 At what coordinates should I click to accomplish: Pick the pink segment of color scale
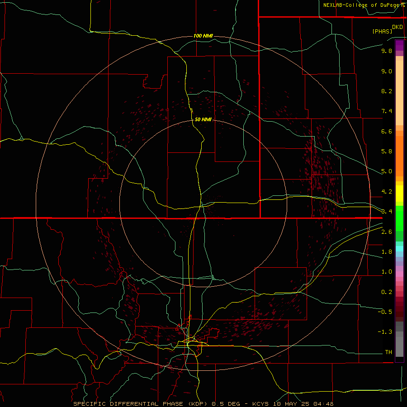coord(399,274)
